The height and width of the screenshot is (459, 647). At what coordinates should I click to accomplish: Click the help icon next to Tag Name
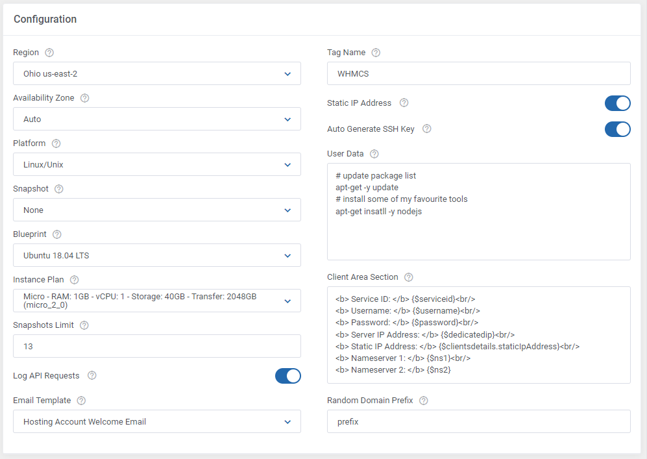[x=376, y=53]
